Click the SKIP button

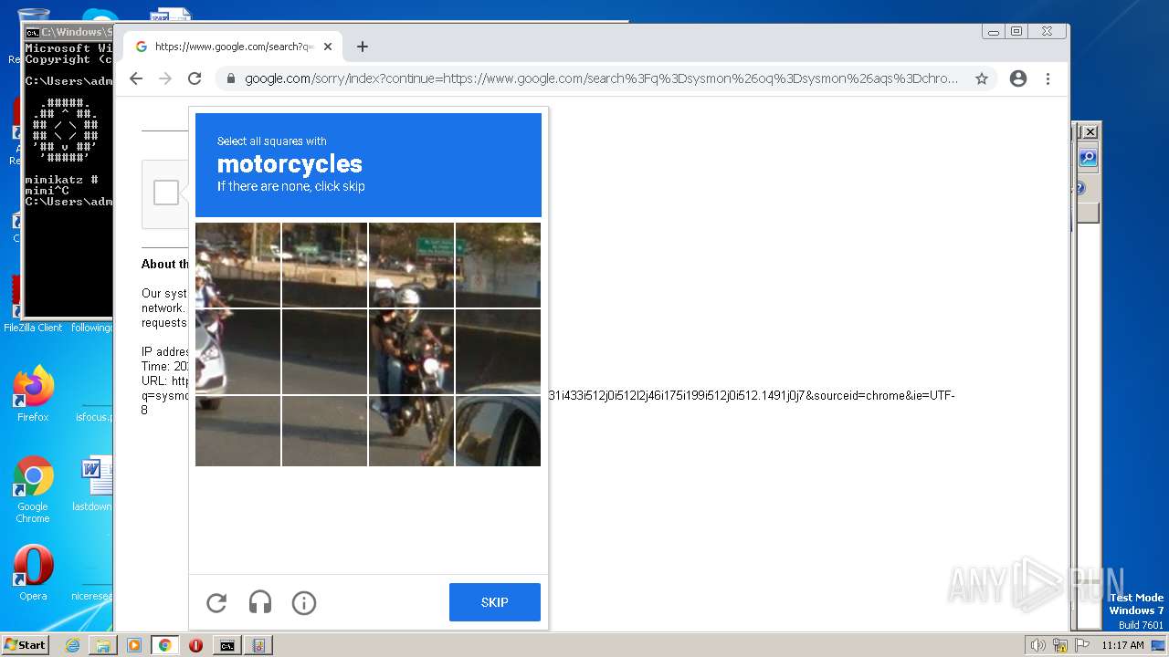[495, 602]
